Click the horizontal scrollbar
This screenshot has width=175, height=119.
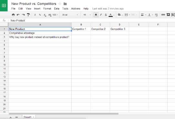(64, 114)
